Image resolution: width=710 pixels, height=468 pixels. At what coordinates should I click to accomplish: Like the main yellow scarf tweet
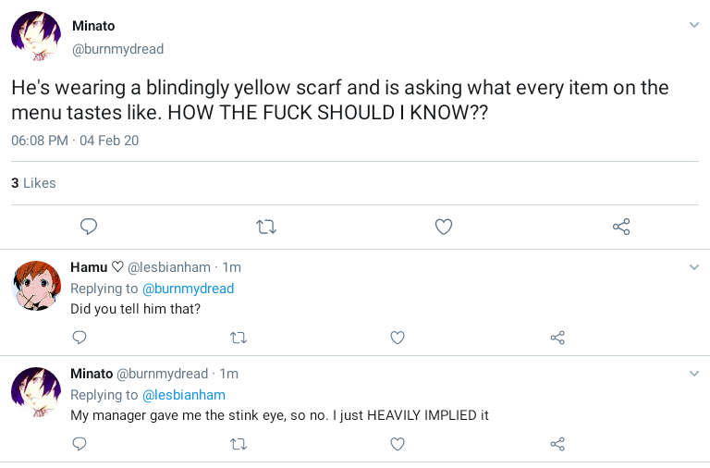pyautogui.click(x=444, y=227)
